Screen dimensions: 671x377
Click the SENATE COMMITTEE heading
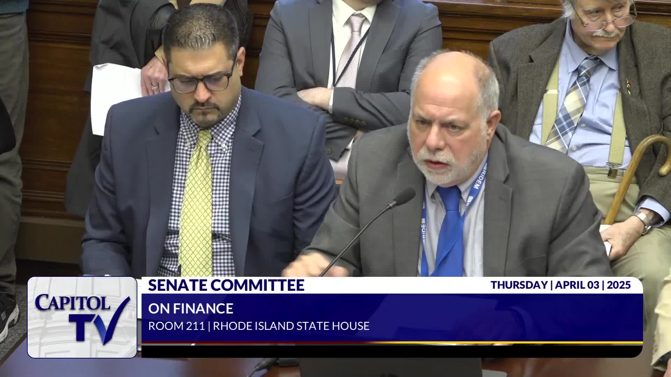pyautogui.click(x=226, y=285)
